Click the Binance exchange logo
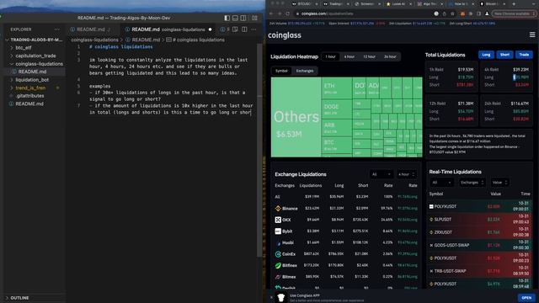Screen dimensions: 539x303 (278, 208)
